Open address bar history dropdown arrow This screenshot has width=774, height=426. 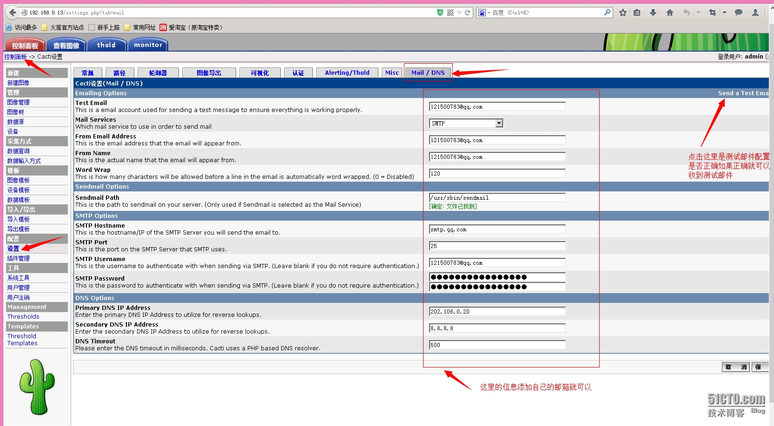pos(459,13)
